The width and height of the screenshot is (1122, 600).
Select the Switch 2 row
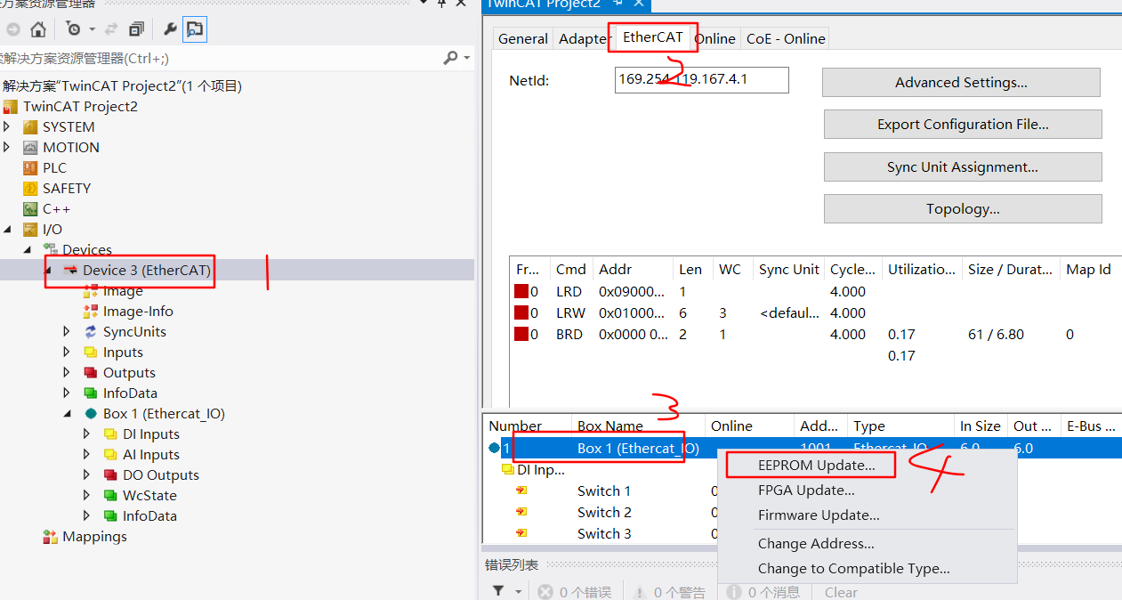tap(604, 513)
